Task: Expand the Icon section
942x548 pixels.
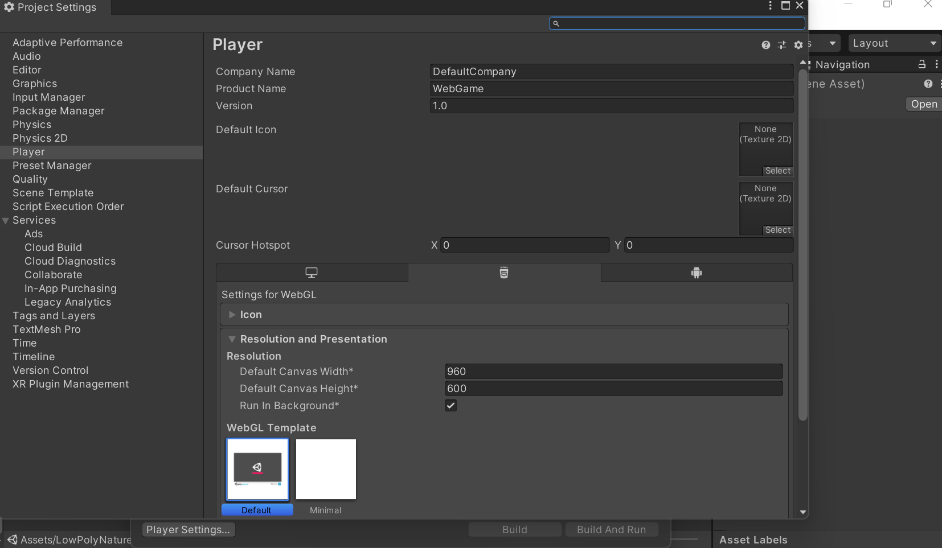Action: click(232, 315)
